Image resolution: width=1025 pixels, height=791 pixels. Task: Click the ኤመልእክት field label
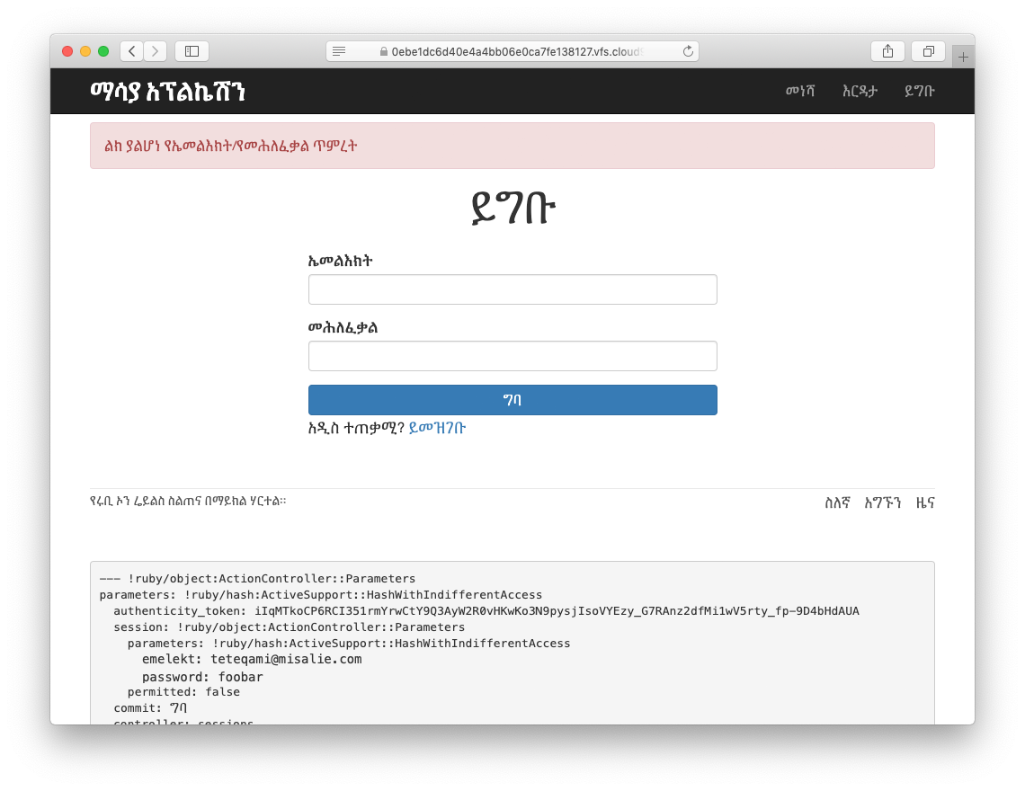(341, 261)
